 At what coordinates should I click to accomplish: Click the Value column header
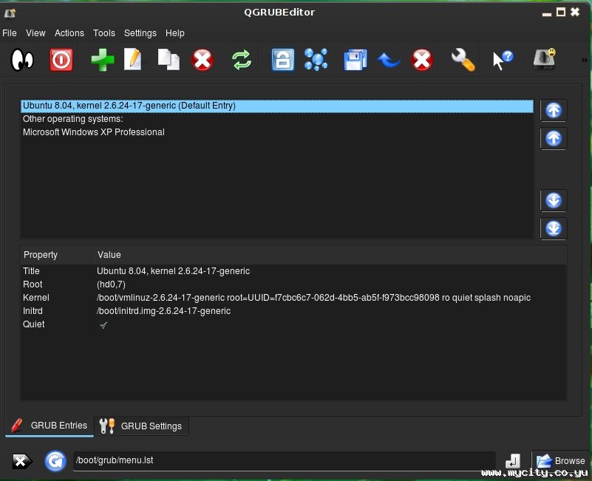tap(330, 255)
